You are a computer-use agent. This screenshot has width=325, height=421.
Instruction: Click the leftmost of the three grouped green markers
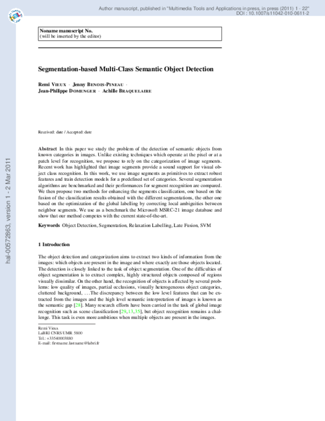pos(123,311)
